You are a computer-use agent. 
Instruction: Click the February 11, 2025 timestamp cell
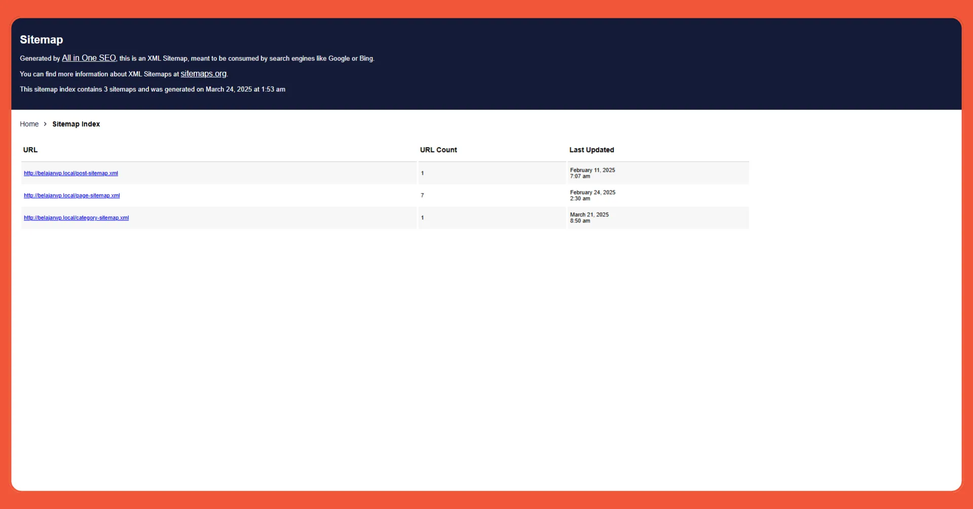pyautogui.click(x=592, y=173)
